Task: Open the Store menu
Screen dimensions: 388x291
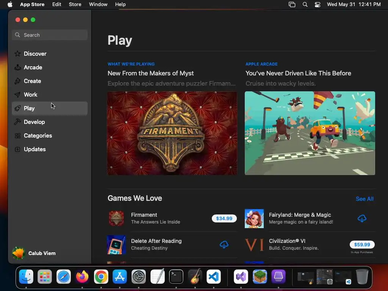Action: point(75,5)
